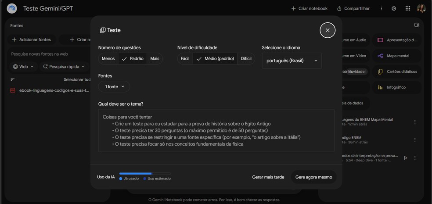Play the interpretação na prova audio

click(x=405, y=158)
